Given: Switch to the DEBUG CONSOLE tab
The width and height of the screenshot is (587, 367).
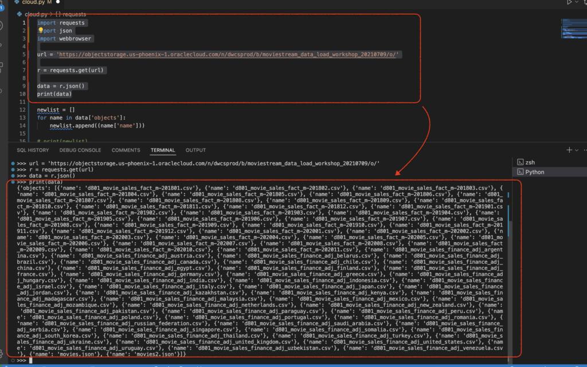Looking at the screenshot, I should pos(80,150).
